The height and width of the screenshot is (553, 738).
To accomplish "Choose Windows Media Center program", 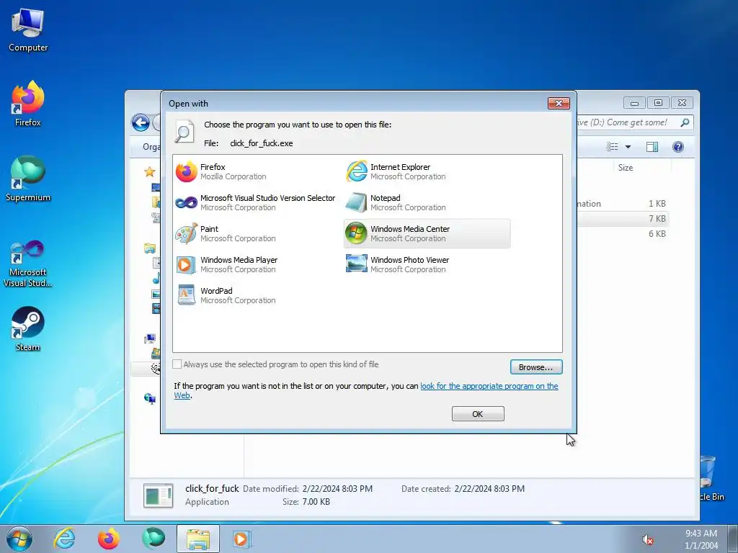I will [x=427, y=234].
